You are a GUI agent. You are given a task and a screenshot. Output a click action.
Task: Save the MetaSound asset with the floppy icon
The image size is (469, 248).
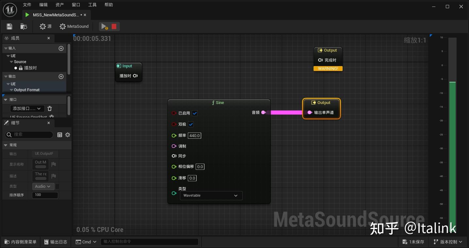tap(9, 27)
